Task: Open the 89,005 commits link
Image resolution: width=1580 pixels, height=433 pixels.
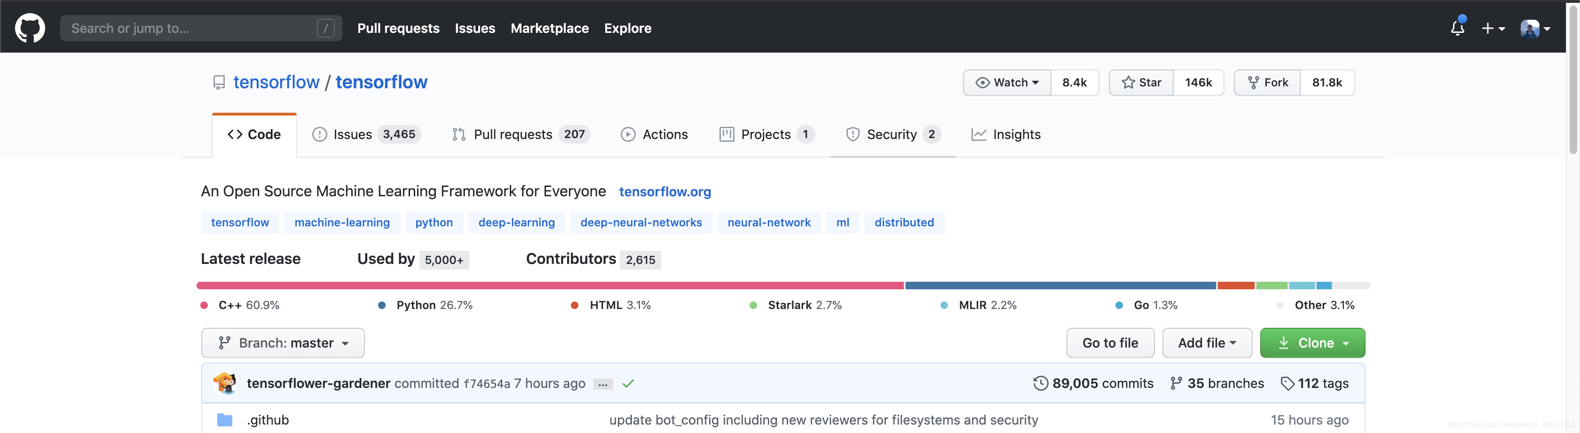Action: (x=1093, y=383)
